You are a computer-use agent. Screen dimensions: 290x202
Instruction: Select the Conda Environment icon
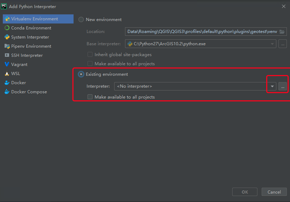tap(7, 28)
